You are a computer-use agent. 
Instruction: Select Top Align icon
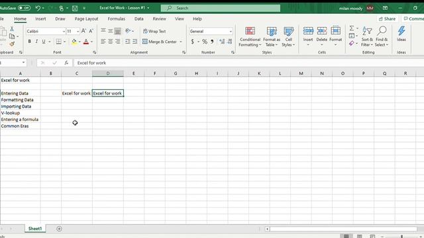tap(103, 31)
